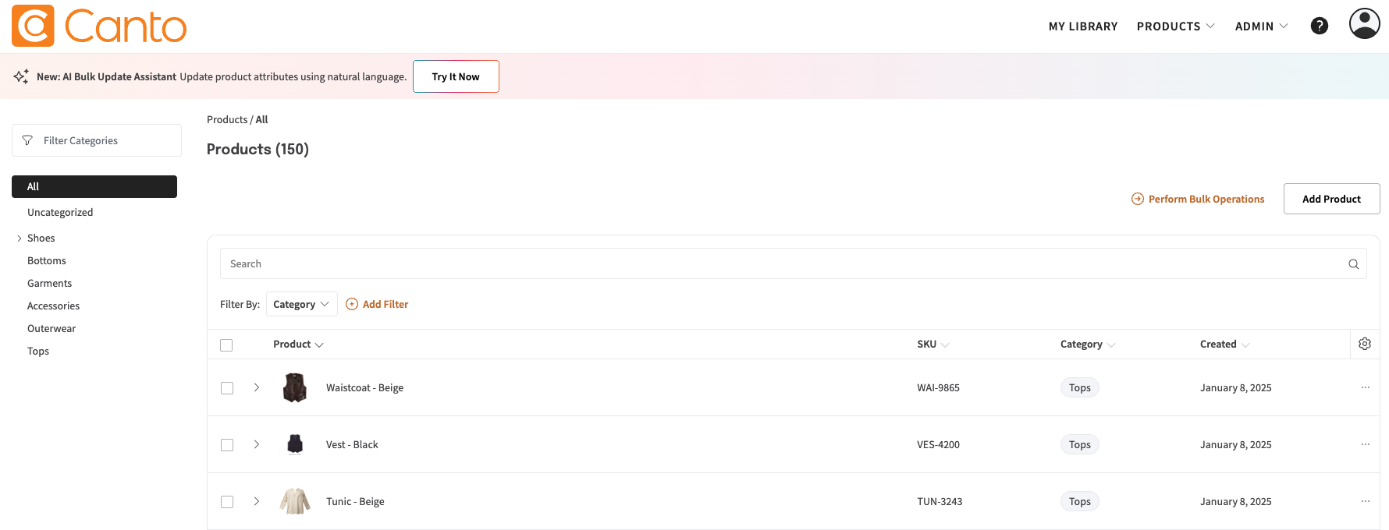
Task: Sort by Category column header
Action: tap(1087, 344)
